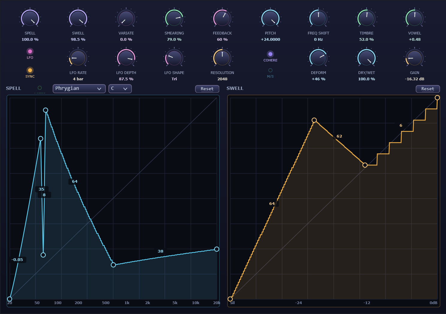Open the Phrygian scale dropdown
The image size is (446, 314).
coord(79,89)
